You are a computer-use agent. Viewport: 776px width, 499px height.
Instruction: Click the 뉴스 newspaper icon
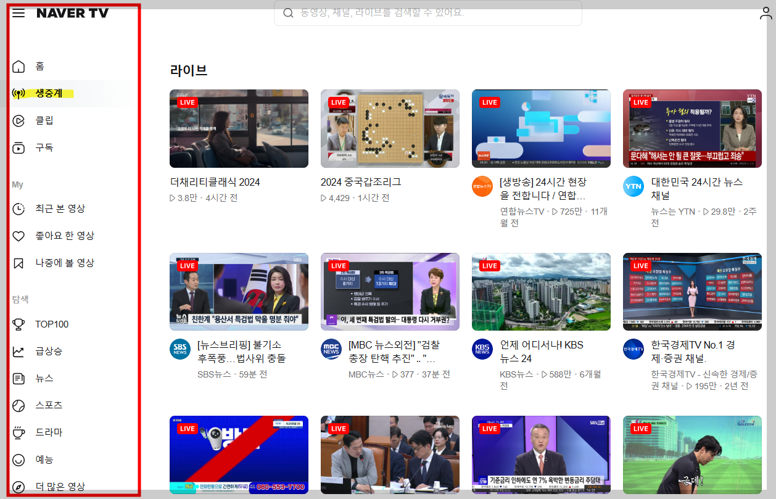19,378
